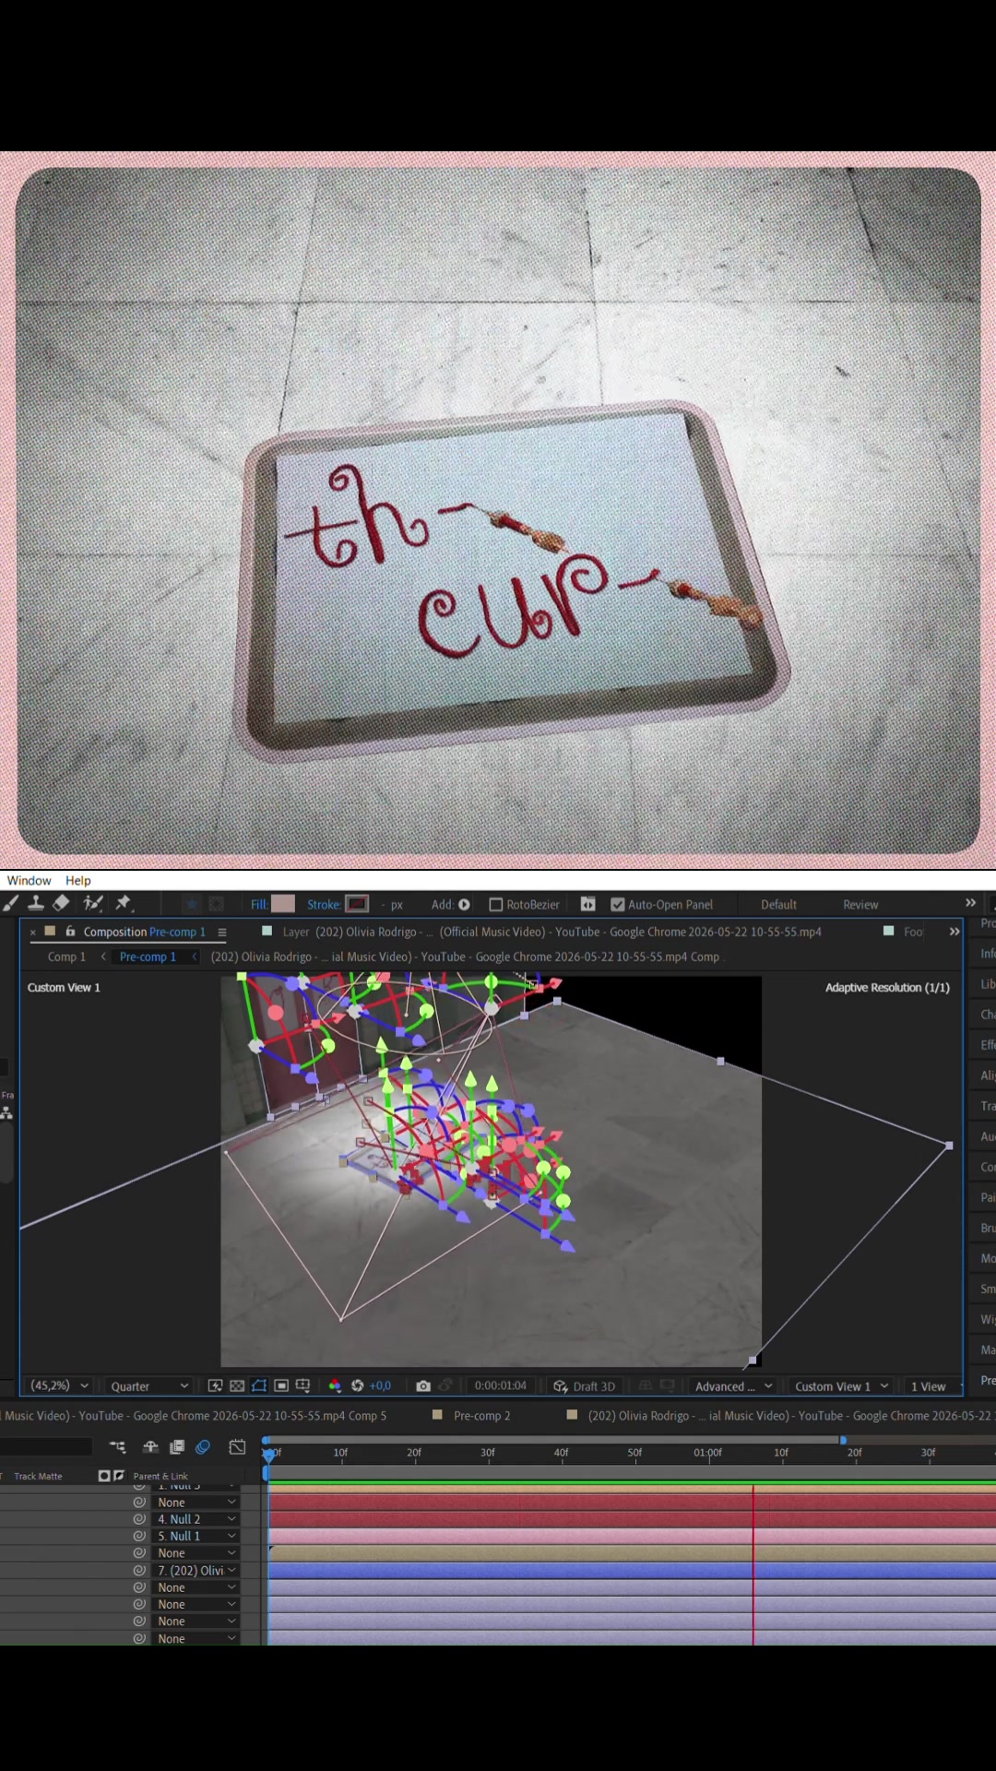Image resolution: width=996 pixels, height=1771 pixels.
Task: Click the Frame Blending icon in the timeline
Action: point(177,1447)
